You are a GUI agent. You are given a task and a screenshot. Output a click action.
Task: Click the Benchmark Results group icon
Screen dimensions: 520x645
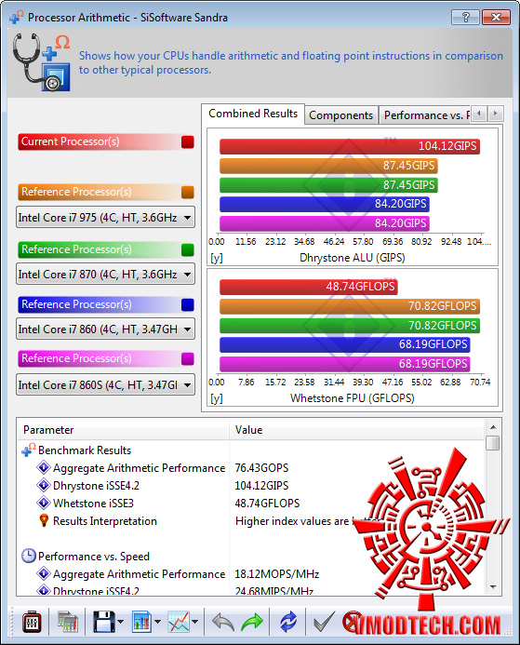[28, 450]
